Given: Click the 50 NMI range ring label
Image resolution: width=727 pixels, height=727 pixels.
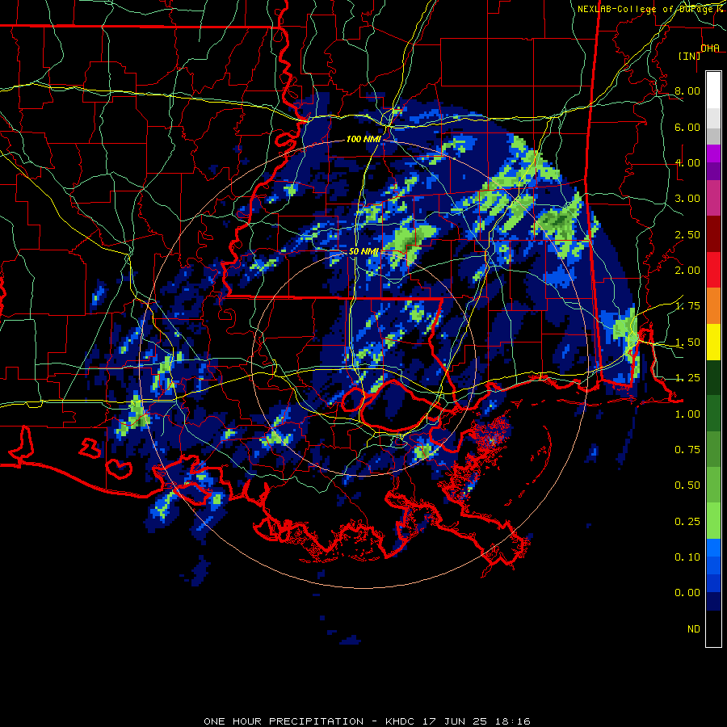Looking at the screenshot, I should coord(364,251).
